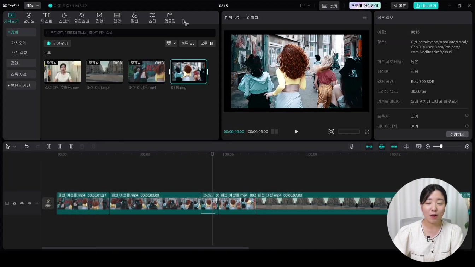Open the 필터 (Filter) tab
Screen dimensions: 475x267
point(135,18)
